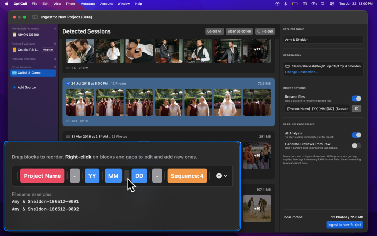Click the +6 bridesmaids thumbnail

click(257, 102)
